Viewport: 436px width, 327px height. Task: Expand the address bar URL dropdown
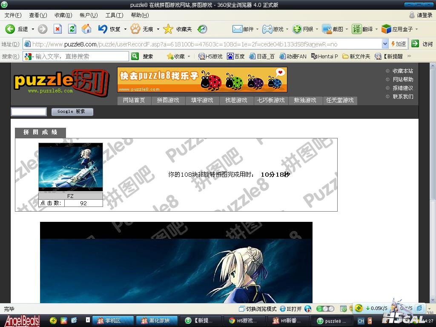pyautogui.click(x=385, y=44)
